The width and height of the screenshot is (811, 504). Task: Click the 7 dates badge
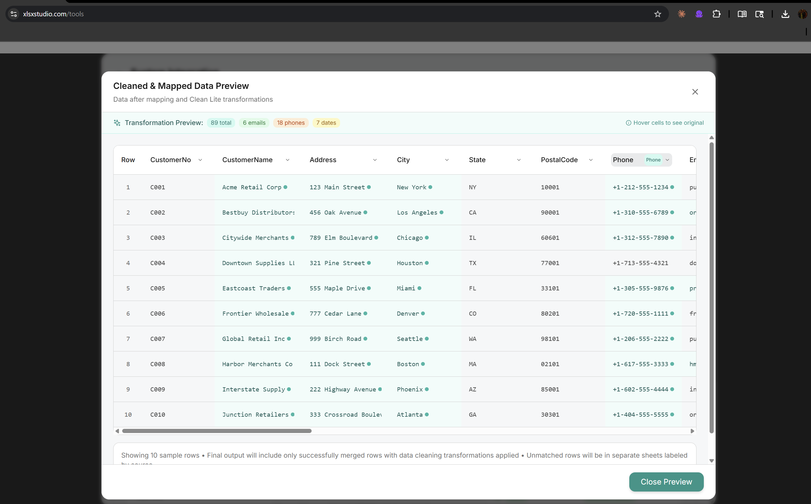pyautogui.click(x=326, y=123)
